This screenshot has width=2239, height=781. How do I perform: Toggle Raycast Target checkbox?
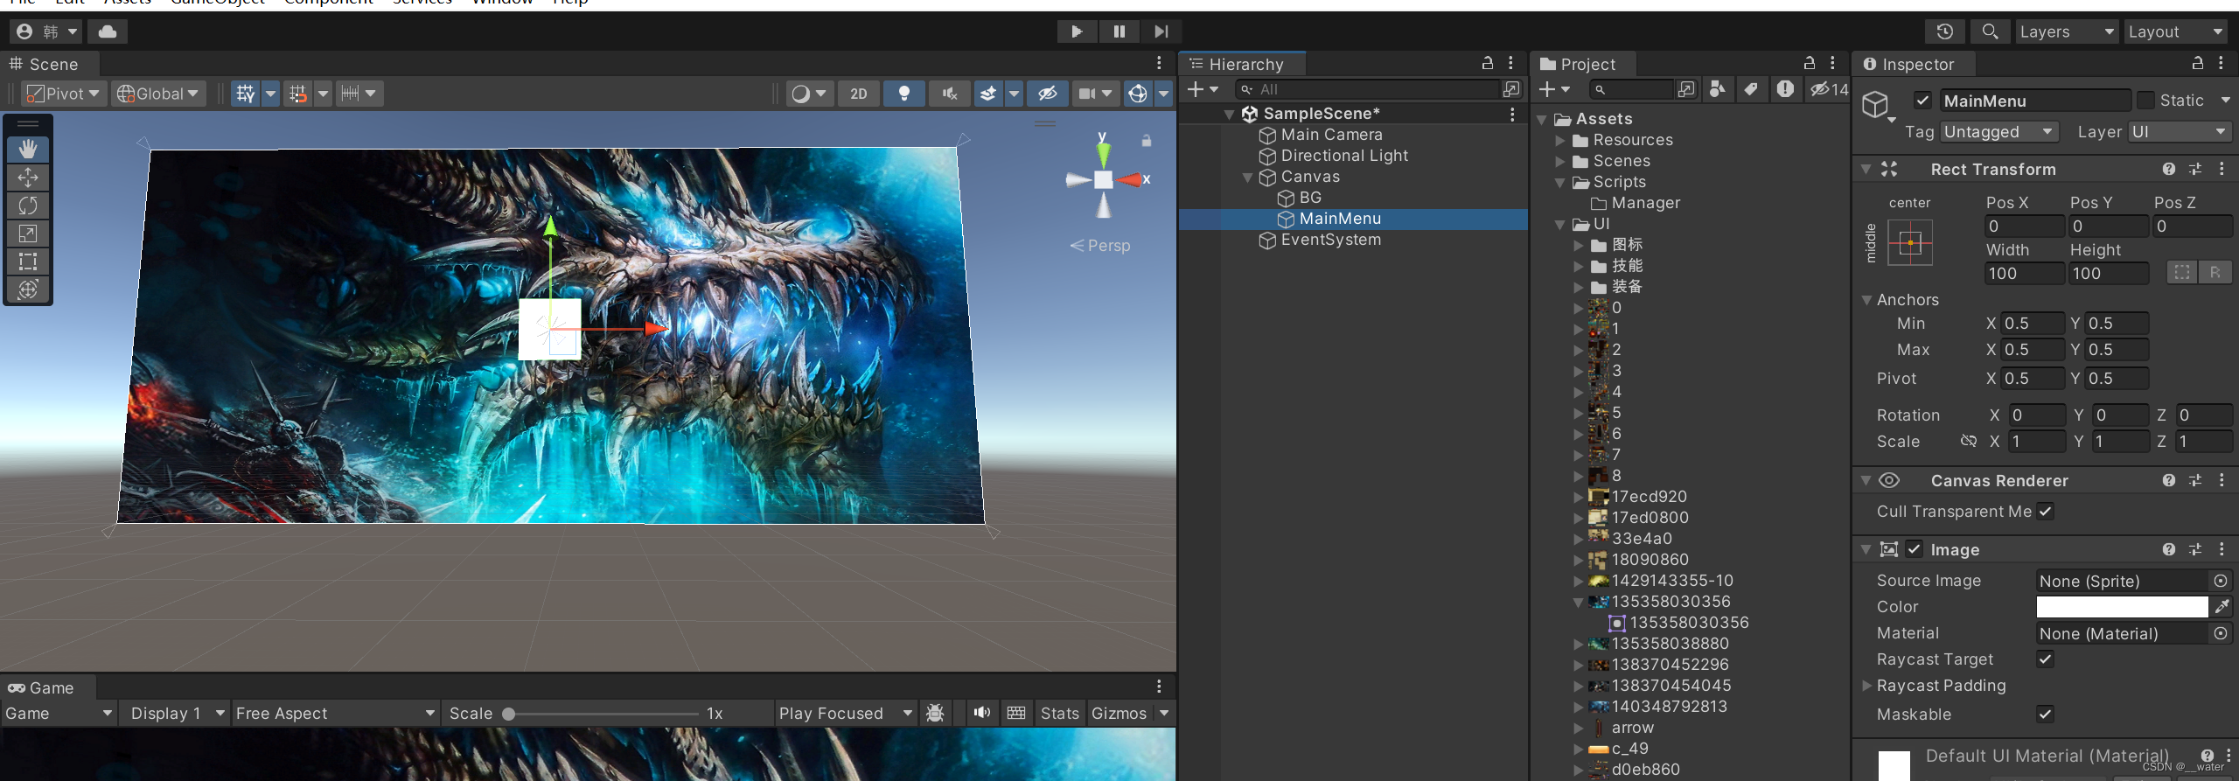tap(2045, 659)
